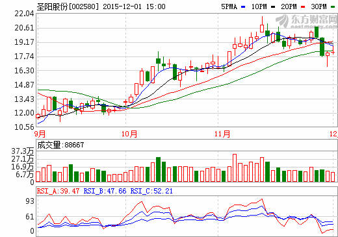
Task: Click the 6.7万 volume axis label
Action: (25, 174)
